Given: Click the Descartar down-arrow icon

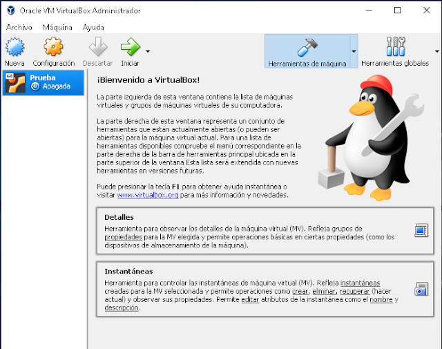Looking at the screenshot, I should 98,47.
